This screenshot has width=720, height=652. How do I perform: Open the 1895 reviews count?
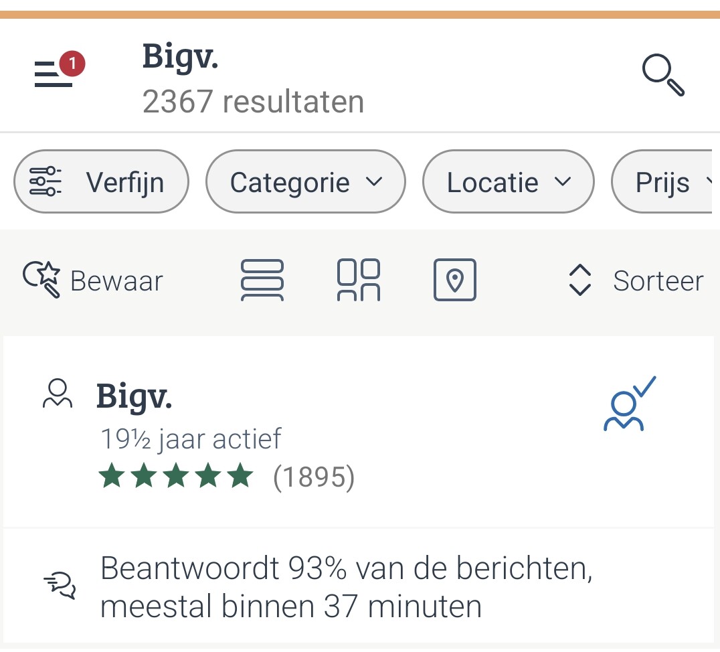click(314, 477)
